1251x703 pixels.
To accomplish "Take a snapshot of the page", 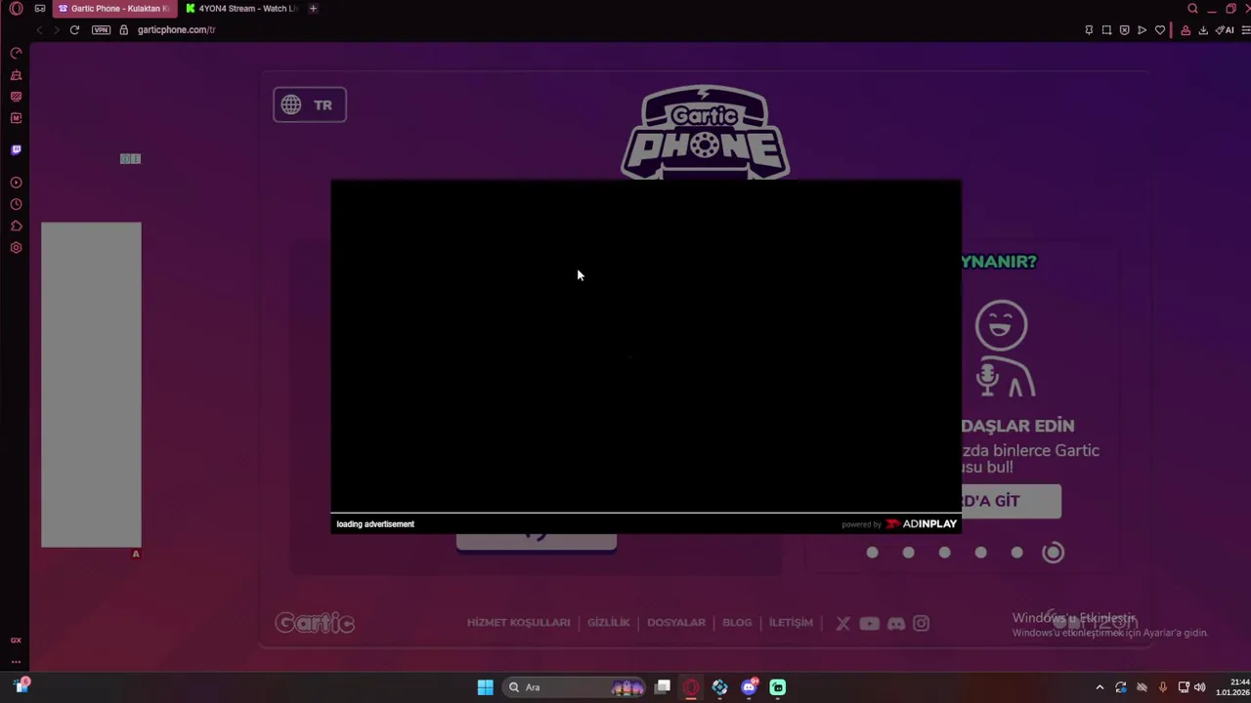I will point(1106,30).
